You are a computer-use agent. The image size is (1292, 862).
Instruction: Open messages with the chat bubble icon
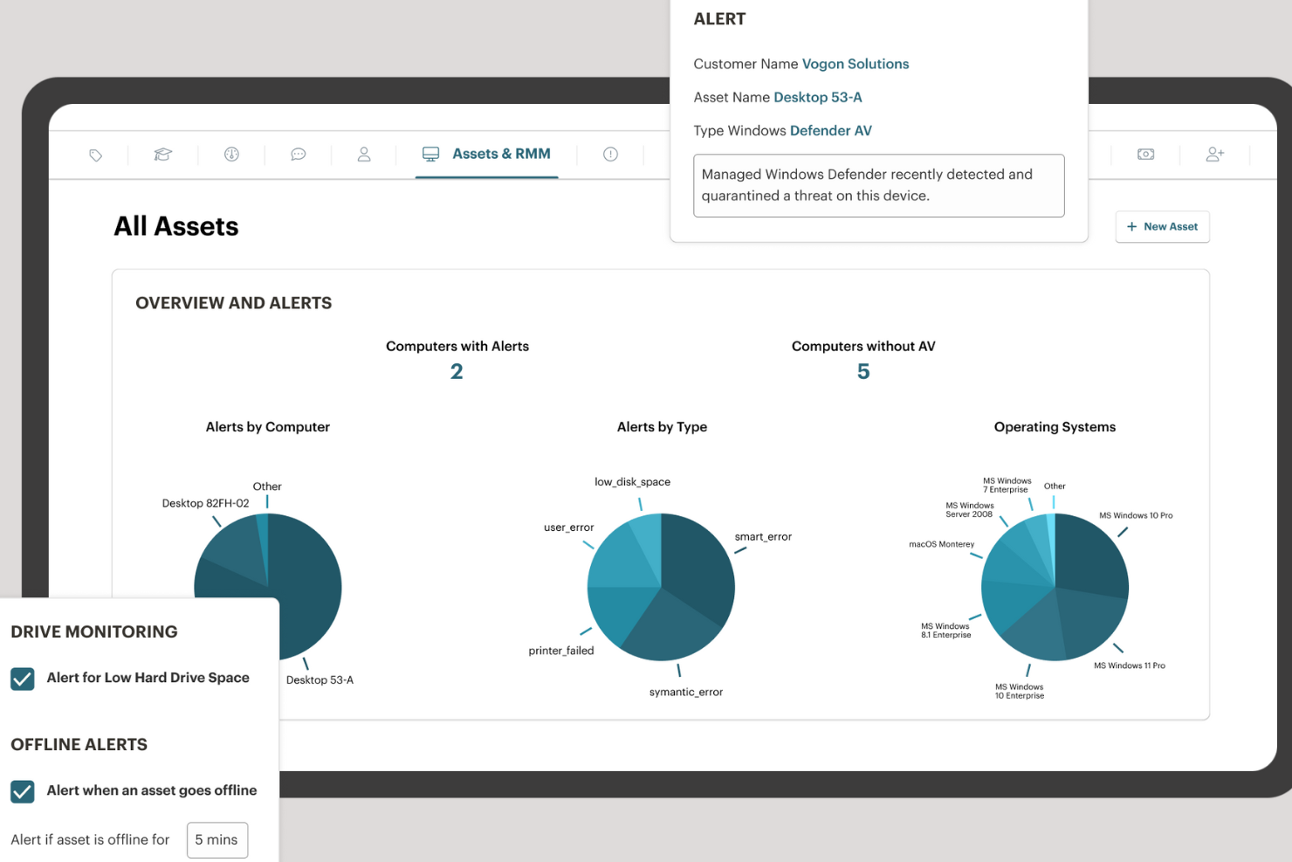(298, 154)
